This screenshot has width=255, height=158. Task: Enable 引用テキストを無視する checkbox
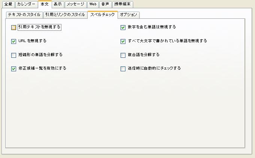coord(13,27)
